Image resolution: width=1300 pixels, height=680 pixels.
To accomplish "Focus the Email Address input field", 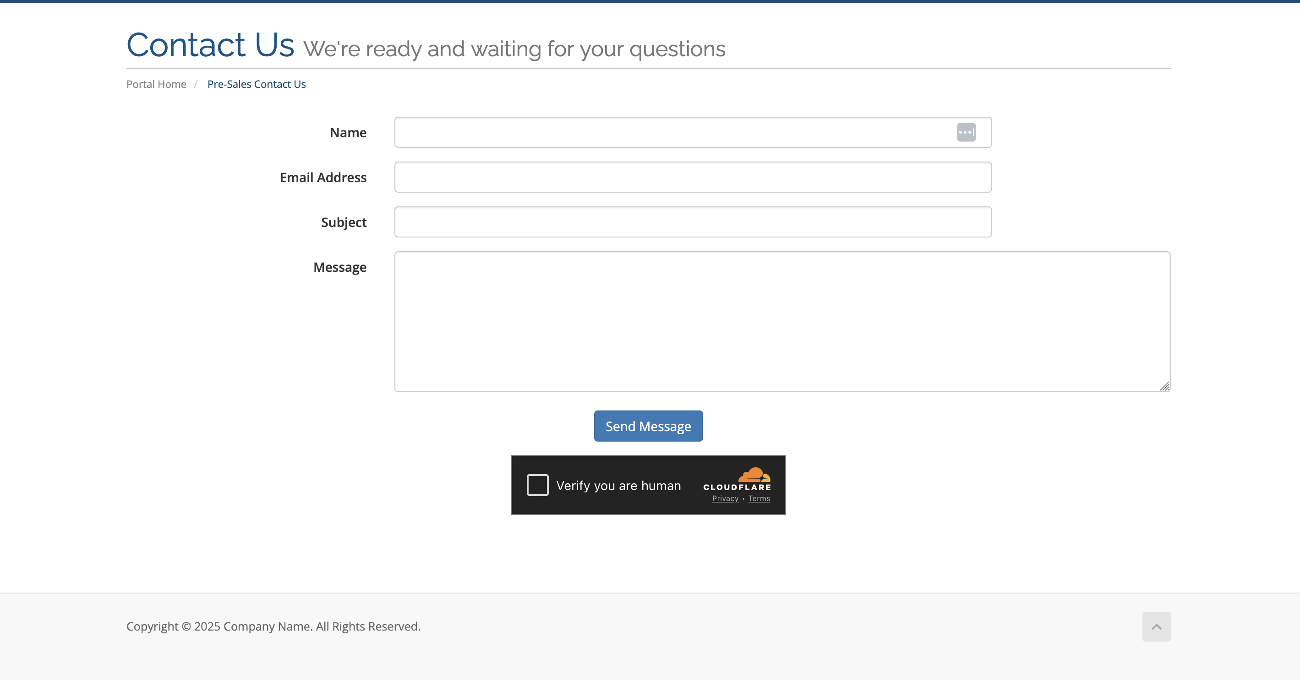I will pos(693,178).
